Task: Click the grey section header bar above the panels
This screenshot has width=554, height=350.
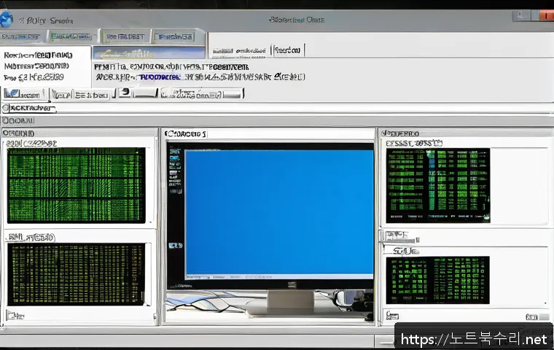Action: pyautogui.click(x=277, y=120)
